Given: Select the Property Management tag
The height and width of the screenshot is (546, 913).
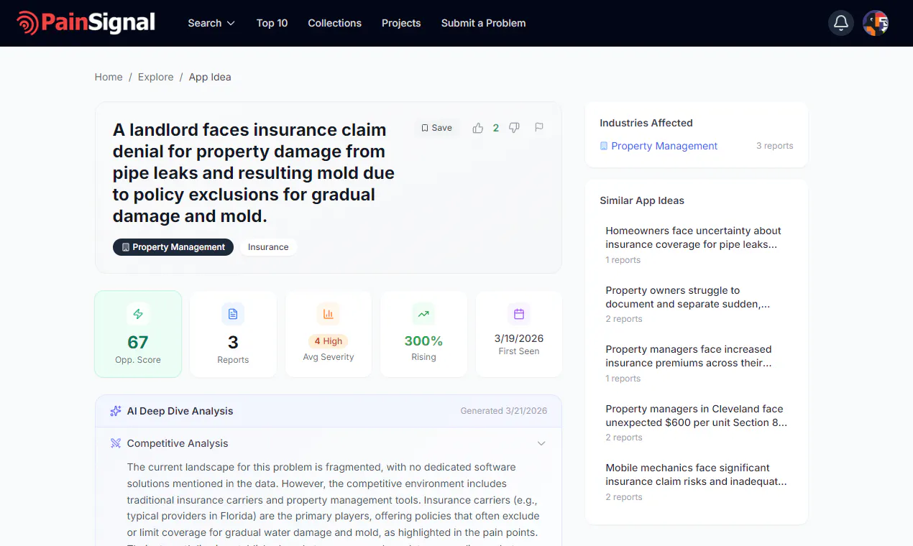Looking at the screenshot, I should click(x=173, y=247).
